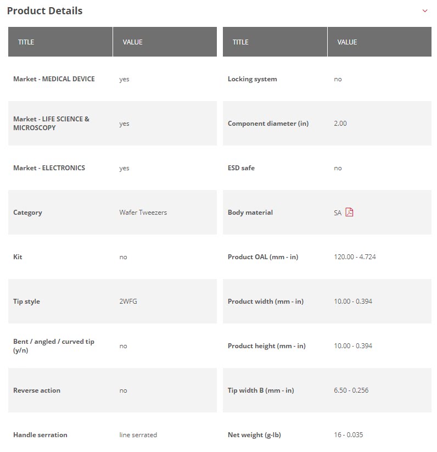The image size is (437, 452).
Task: Click the Tip width B value
Action: 351,390
